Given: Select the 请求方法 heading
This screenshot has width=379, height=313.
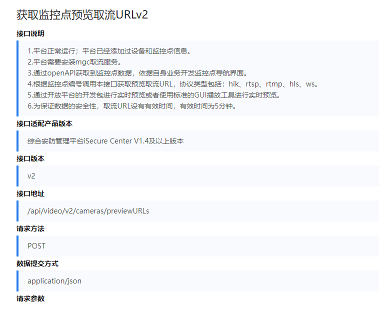Looking at the screenshot, I should (x=30, y=228).
